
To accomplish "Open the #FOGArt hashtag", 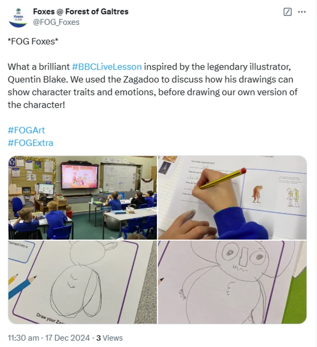I will (x=26, y=130).
